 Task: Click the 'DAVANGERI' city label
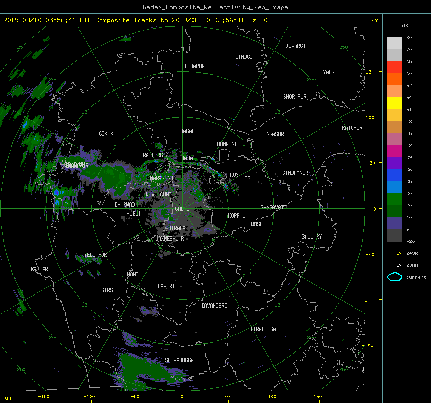coord(214,306)
